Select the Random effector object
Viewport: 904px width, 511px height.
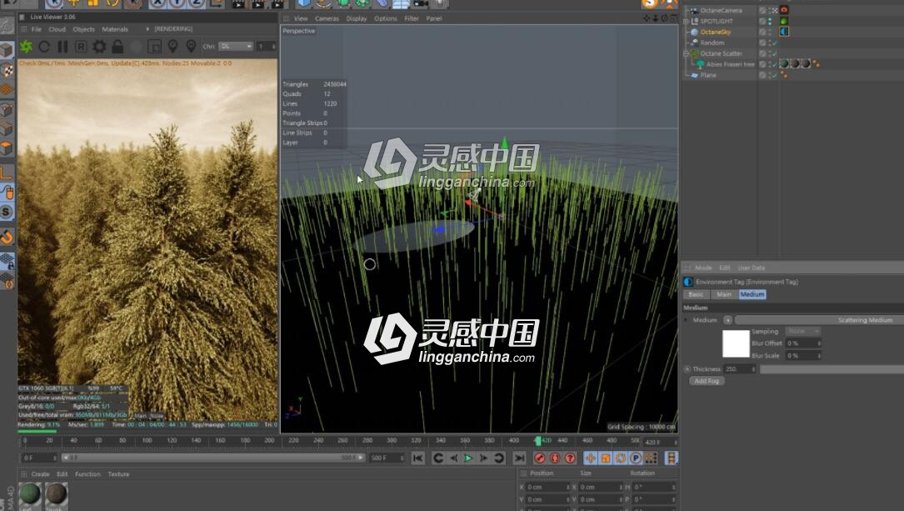(x=712, y=43)
